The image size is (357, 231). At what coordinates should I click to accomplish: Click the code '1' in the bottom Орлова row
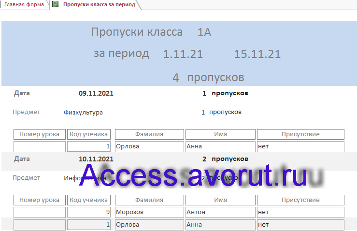point(89,225)
